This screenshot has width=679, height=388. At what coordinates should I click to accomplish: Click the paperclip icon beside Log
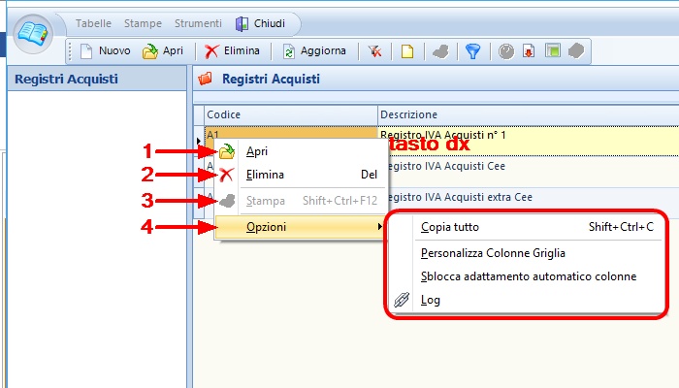click(x=403, y=301)
